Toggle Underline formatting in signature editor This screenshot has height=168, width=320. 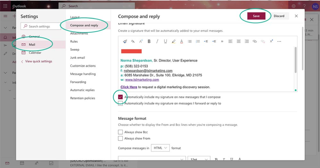(165, 41)
